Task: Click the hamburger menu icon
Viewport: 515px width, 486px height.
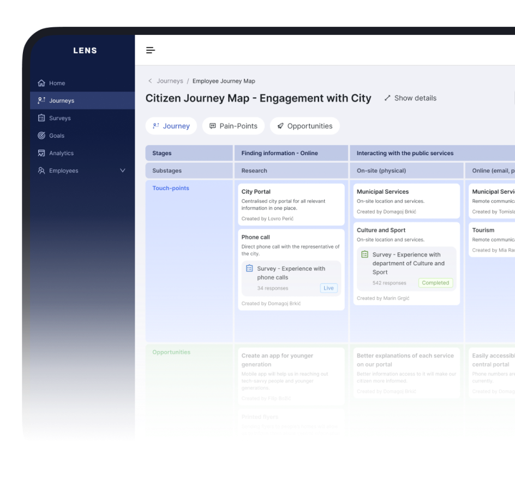Action: coord(151,50)
